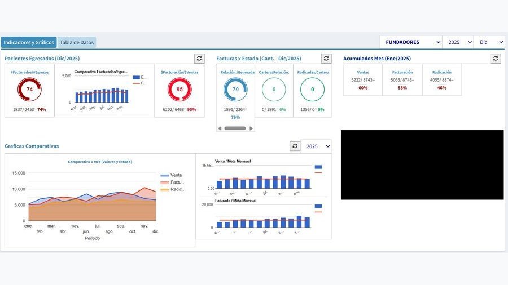Click the Venta / Meta Mensual chart title
The width and height of the screenshot is (508, 285).
point(233,161)
